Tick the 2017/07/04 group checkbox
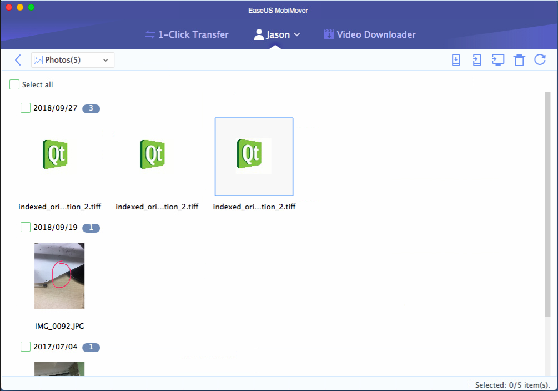Image resolution: width=558 pixels, height=391 pixels. tap(26, 347)
